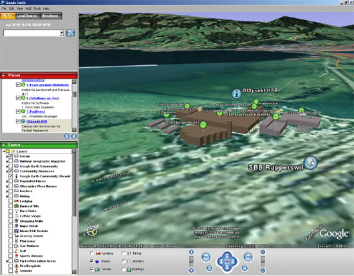Open the Fly To search history dropdown arrow
This screenshot has width=354, height=276.
62,33
